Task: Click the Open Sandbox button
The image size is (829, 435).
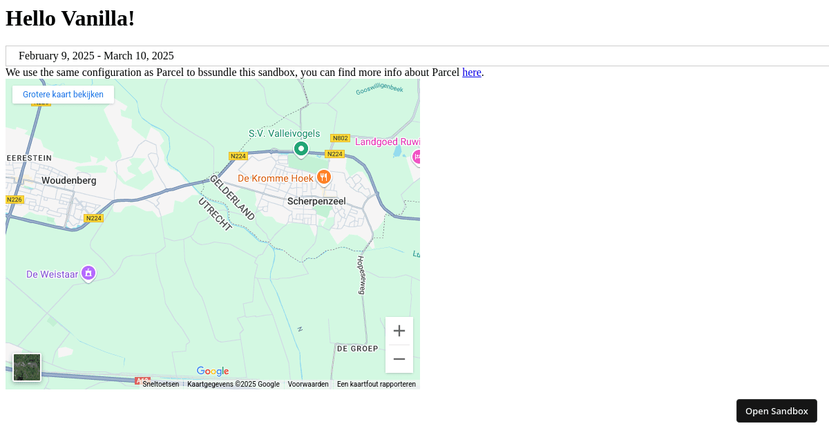Action: [x=776, y=411]
